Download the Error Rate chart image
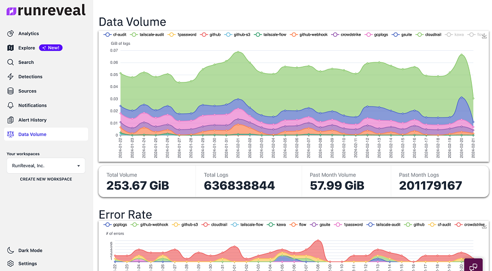The width and height of the screenshot is (492, 271). point(484,226)
